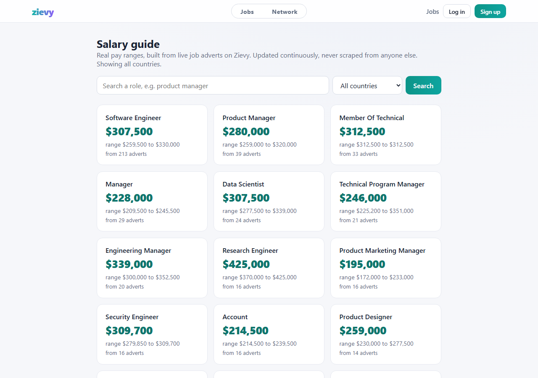538x378 pixels.
Task: Click the Search button
Action: [x=423, y=86]
